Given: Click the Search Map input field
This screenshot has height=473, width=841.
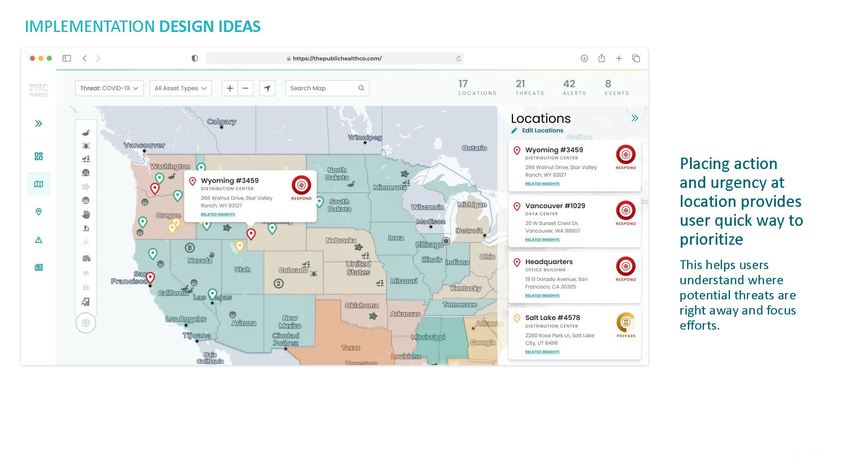Looking at the screenshot, I should coord(322,88).
